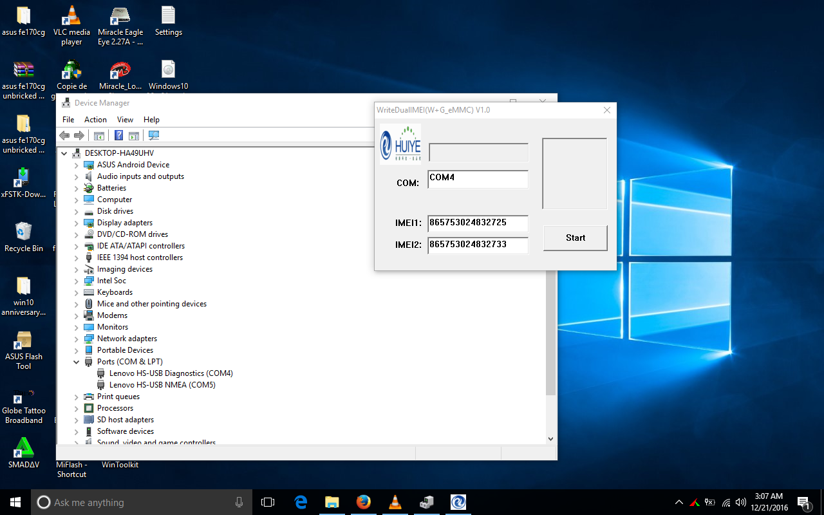Select Intel Soc tree item
Screen dimensions: 824x515
tap(111, 281)
